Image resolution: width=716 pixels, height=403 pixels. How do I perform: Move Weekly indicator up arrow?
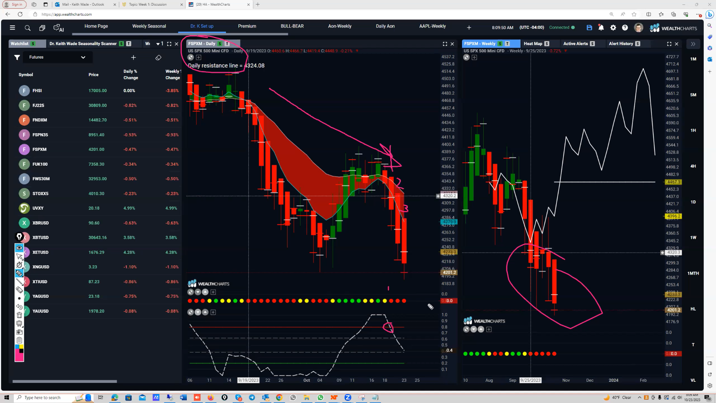[481, 329]
